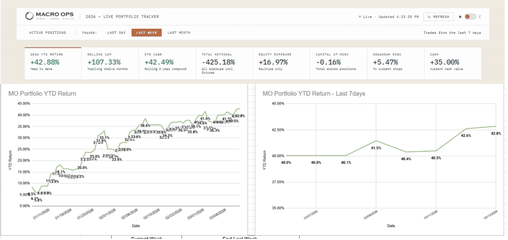
Task: Click the Cash metric card
Action: (452, 63)
